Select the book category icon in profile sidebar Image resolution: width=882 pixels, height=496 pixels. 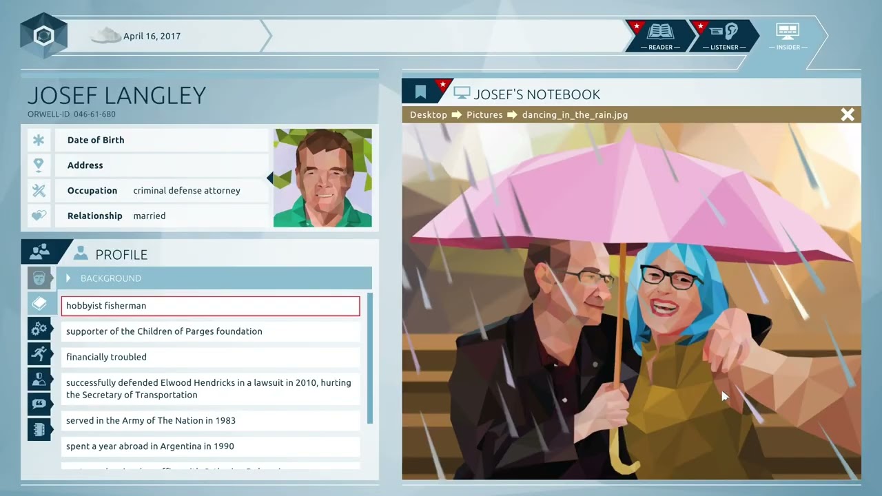point(39,304)
